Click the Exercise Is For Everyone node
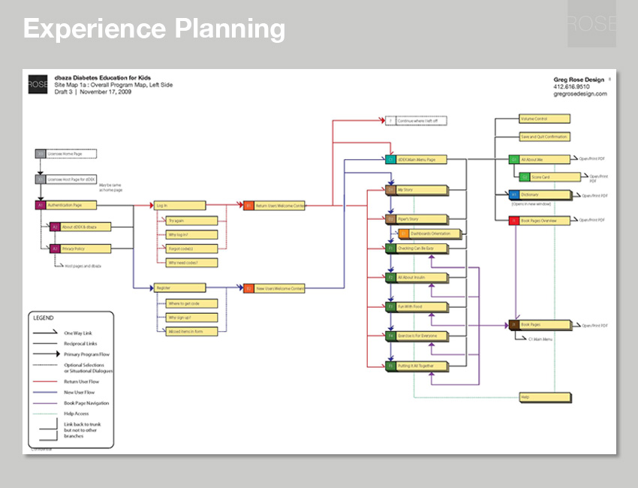 click(417, 336)
